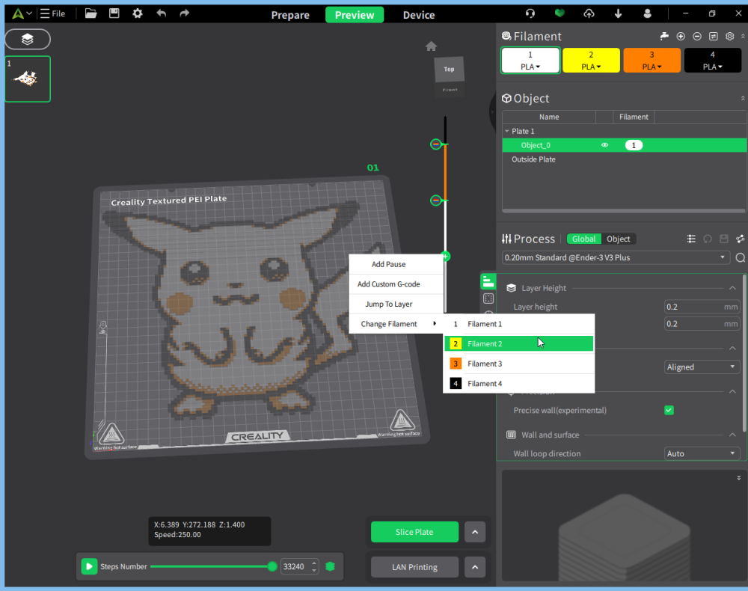Screen dimensions: 748x591
Task: Toggle visibility of Object_0
Action: (x=604, y=145)
